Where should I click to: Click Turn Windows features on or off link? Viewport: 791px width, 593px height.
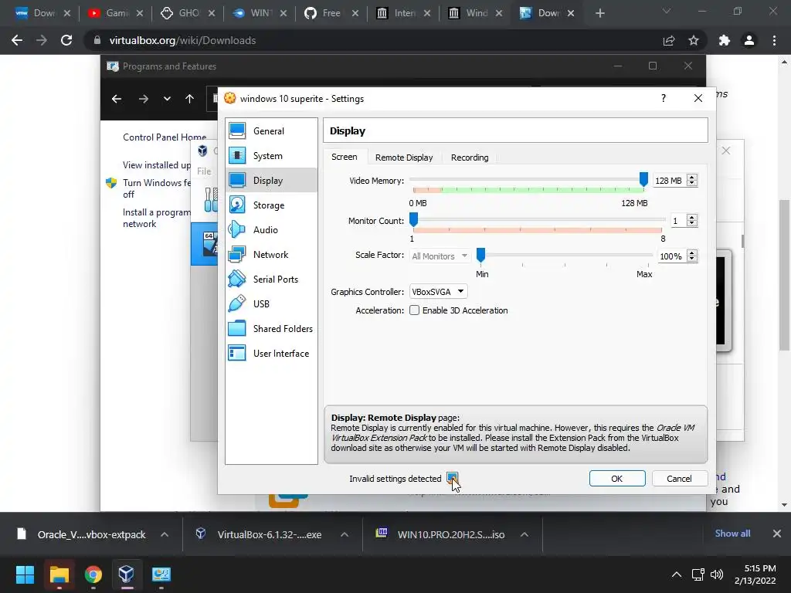coord(156,188)
